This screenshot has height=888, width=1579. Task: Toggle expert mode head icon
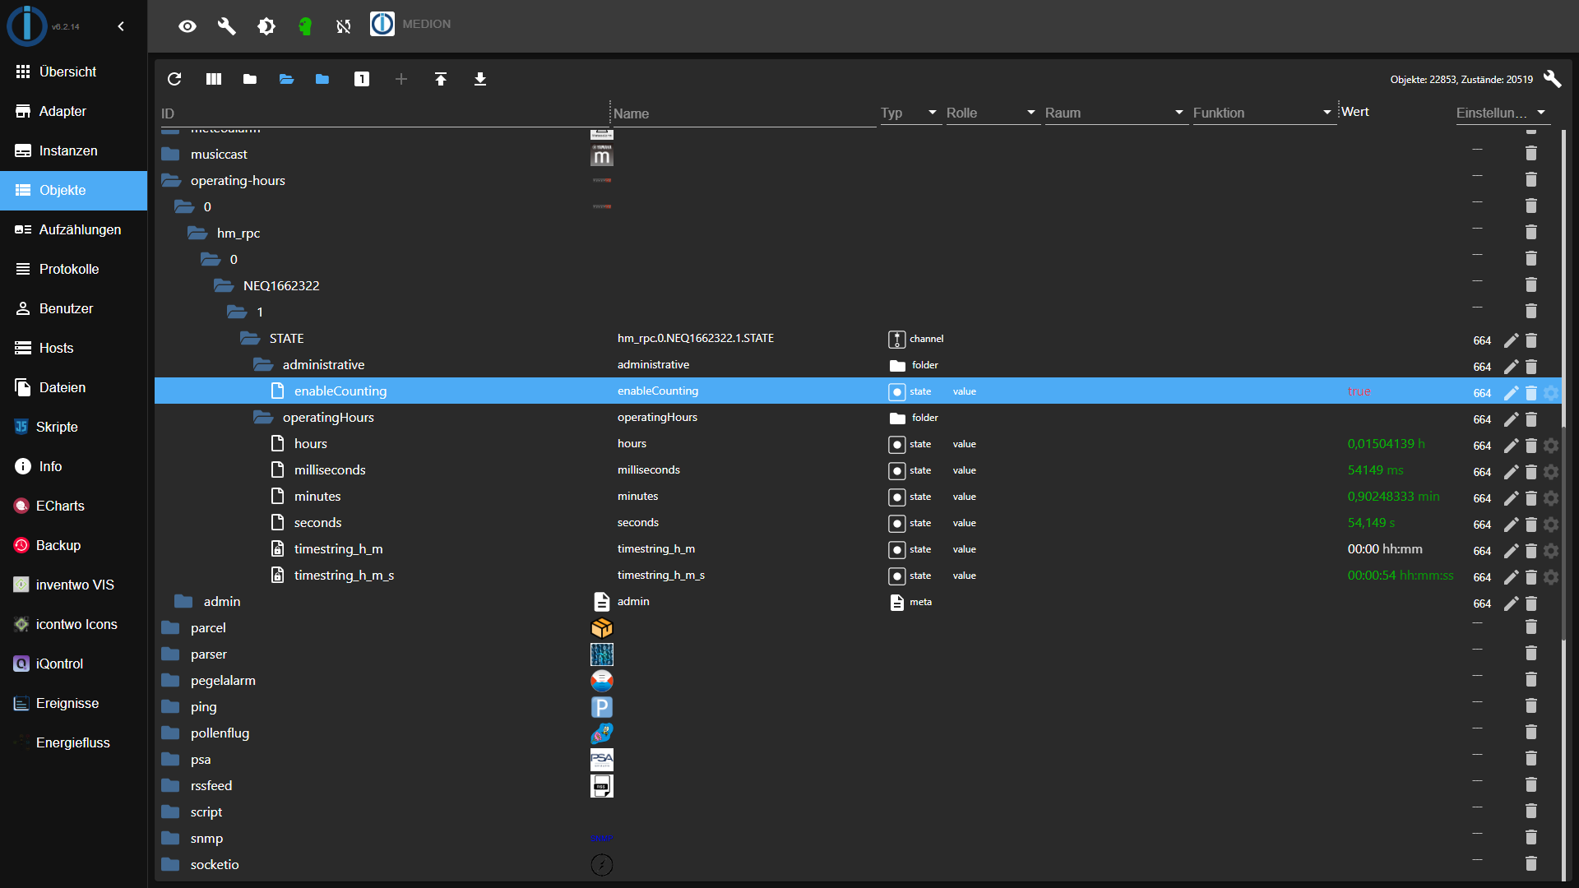pos(305,26)
